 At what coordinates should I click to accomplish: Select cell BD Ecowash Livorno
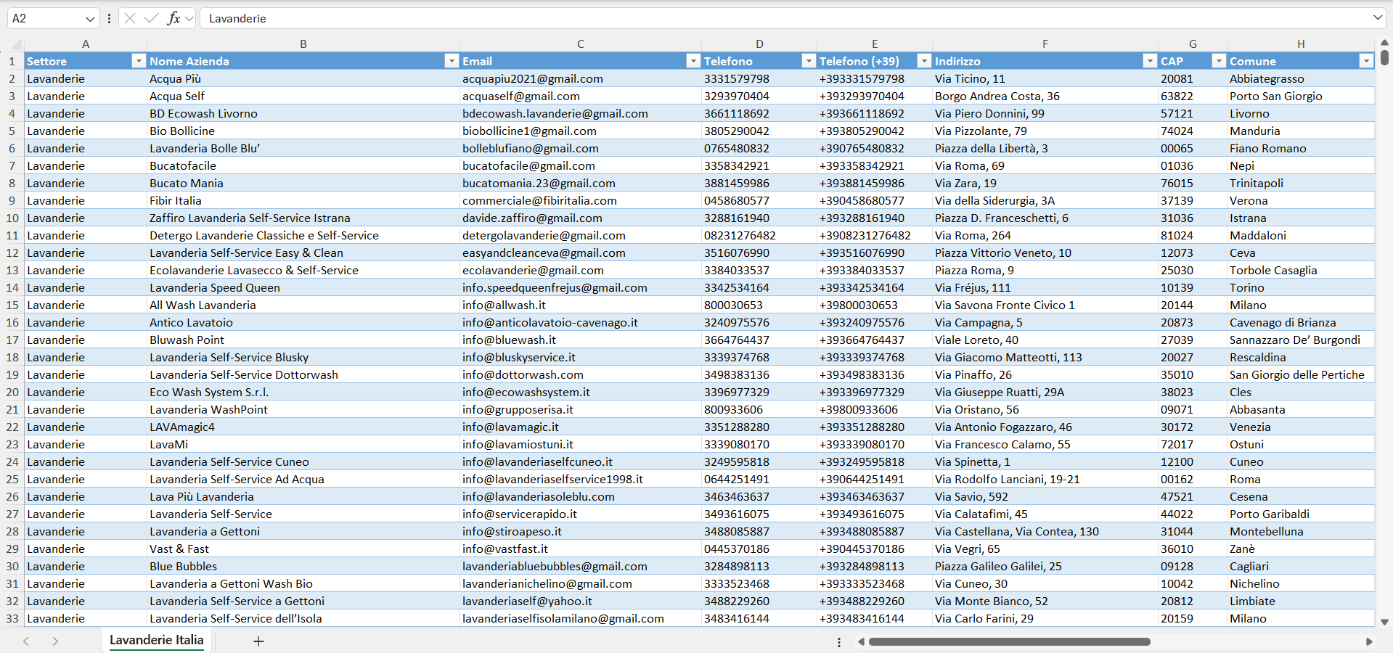pyautogui.click(x=303, y=113)
